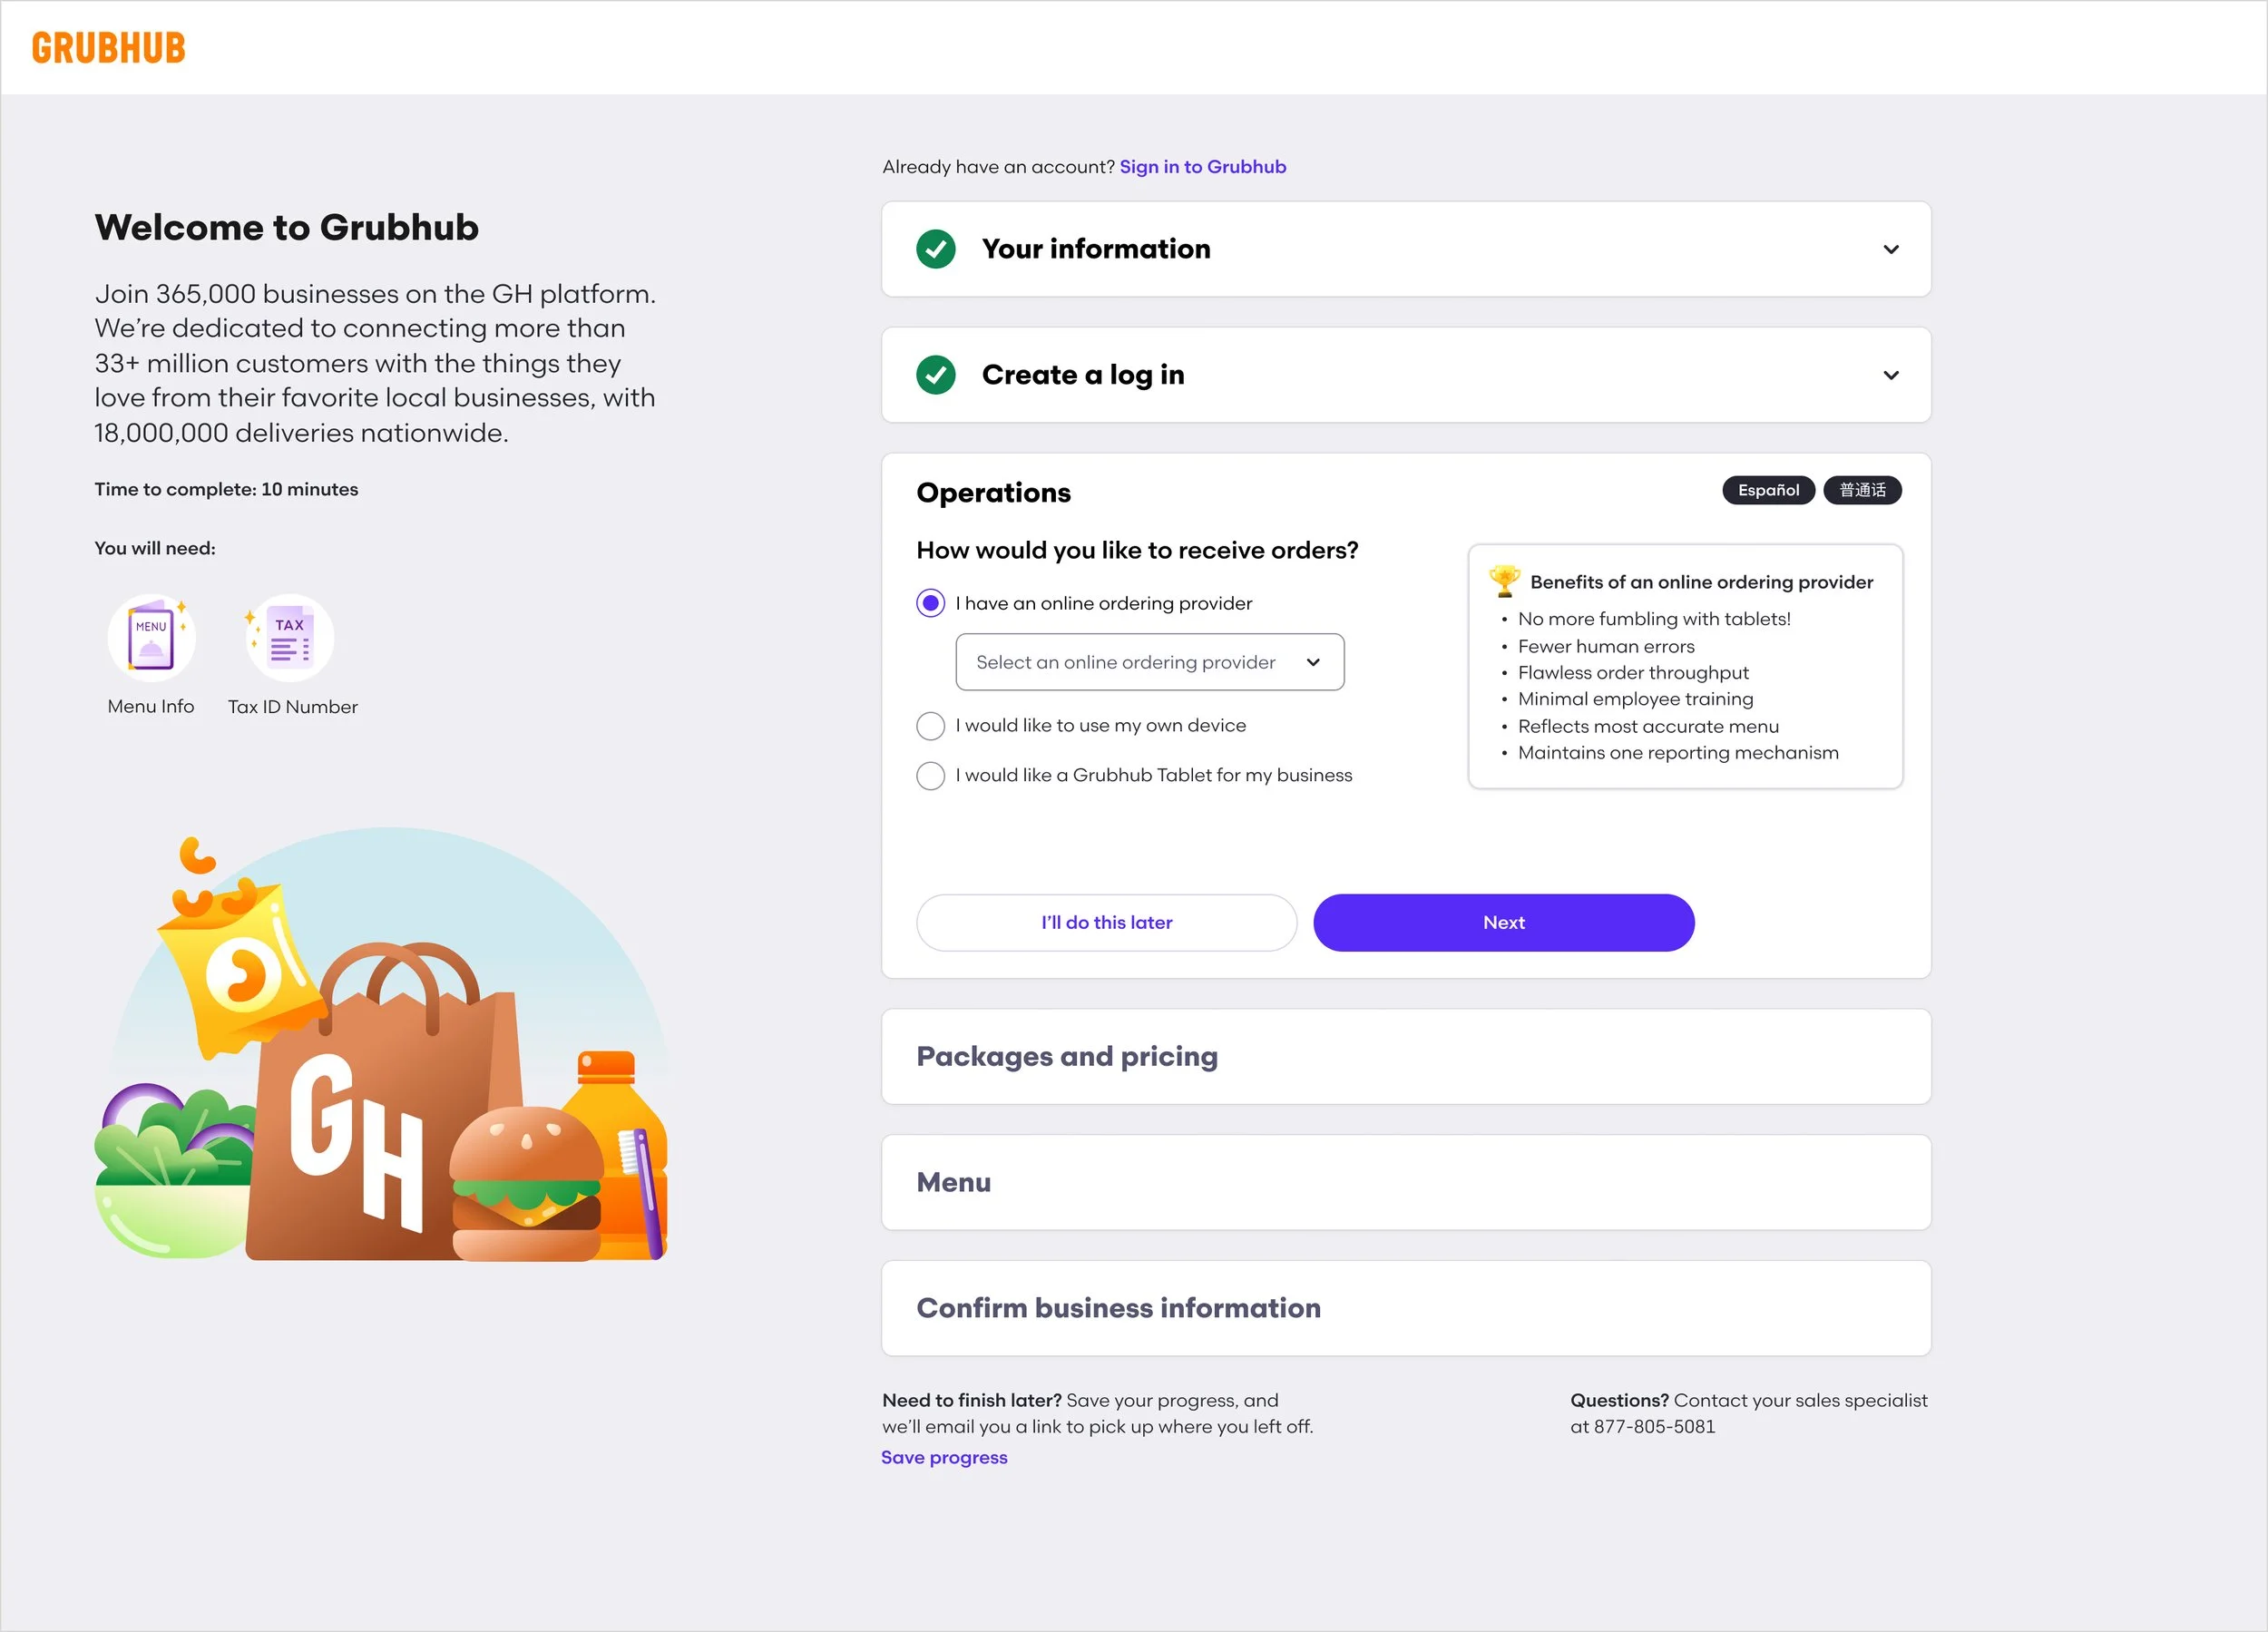The width and height of the screenshot is (2268, 1632).
Task: Click green checkmark beside Your information
Action: pyautogui.click(x=935, y=249)
